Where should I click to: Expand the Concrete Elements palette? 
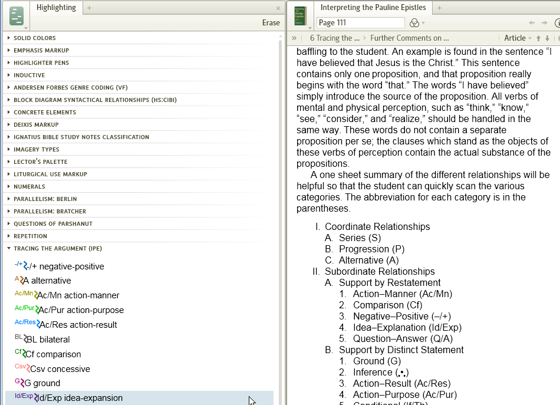click(9, 112)
